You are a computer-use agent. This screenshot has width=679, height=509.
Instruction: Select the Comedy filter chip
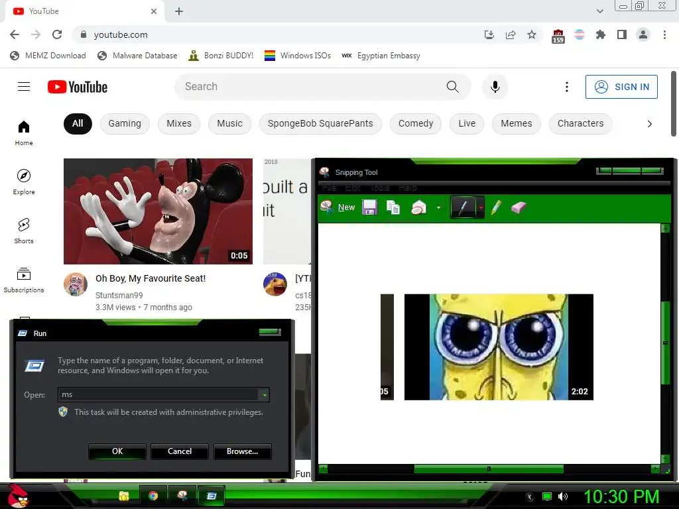(416, 123)
